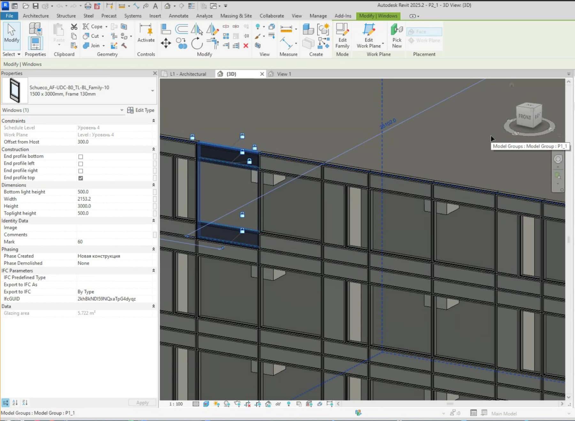Click the Edit Type button

coord(141,110)
